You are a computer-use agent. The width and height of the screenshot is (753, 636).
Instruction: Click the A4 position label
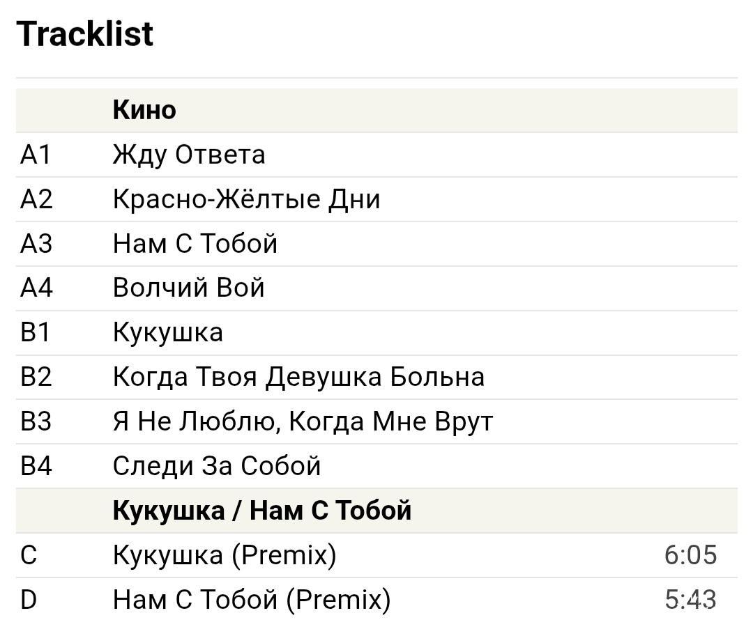pos(36,288)
